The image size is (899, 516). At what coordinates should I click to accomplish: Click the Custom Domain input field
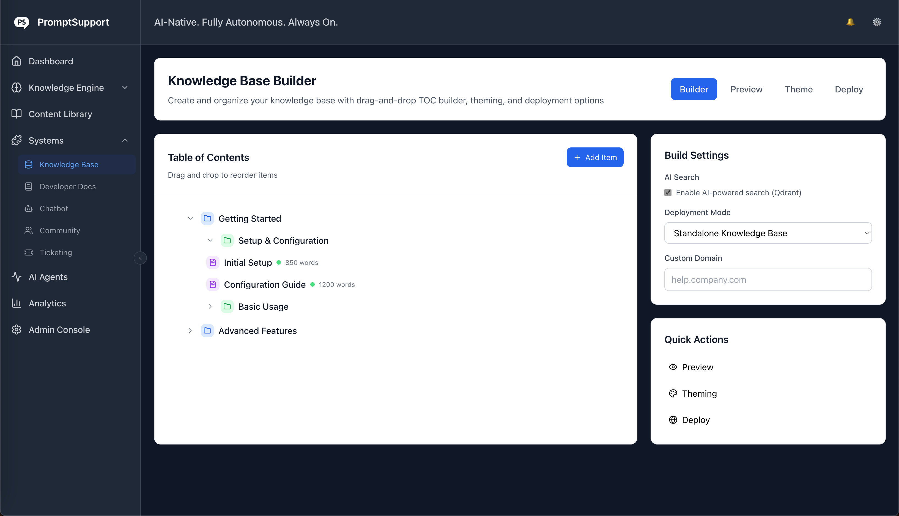click(768, 279)
